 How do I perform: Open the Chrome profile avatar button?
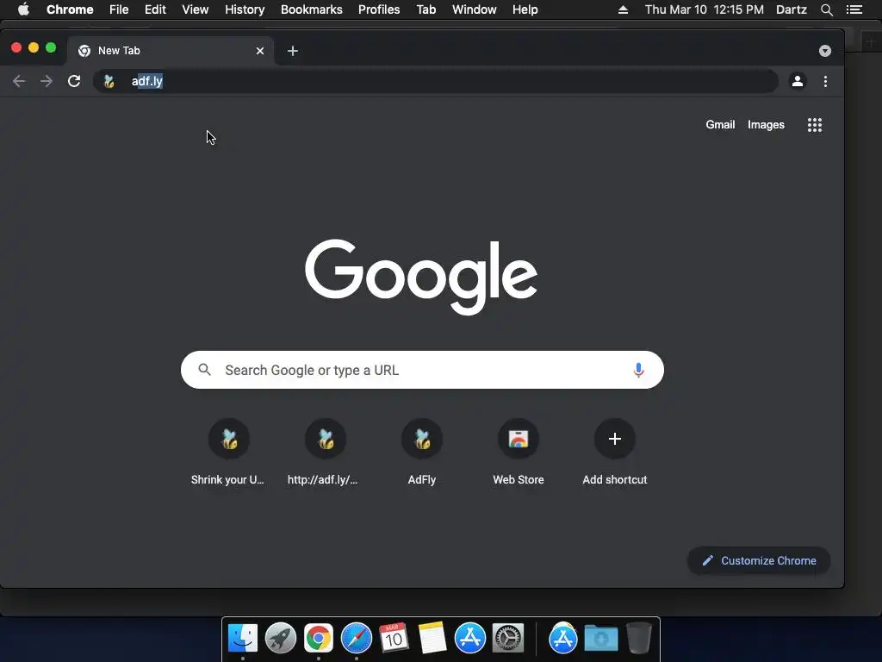coord(797,81)
